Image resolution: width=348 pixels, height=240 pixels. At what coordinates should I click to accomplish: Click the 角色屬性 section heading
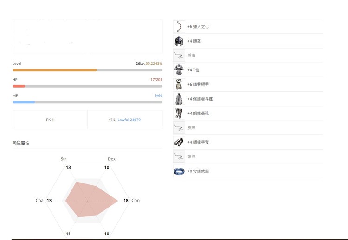tap(21, 143)
